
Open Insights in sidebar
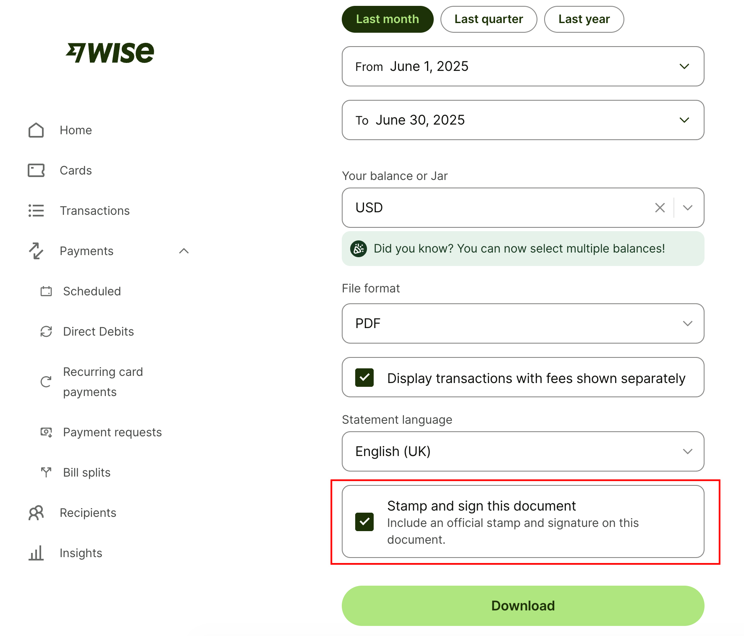click(81, 553)
